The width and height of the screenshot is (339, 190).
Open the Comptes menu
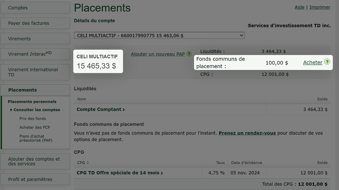35,8
